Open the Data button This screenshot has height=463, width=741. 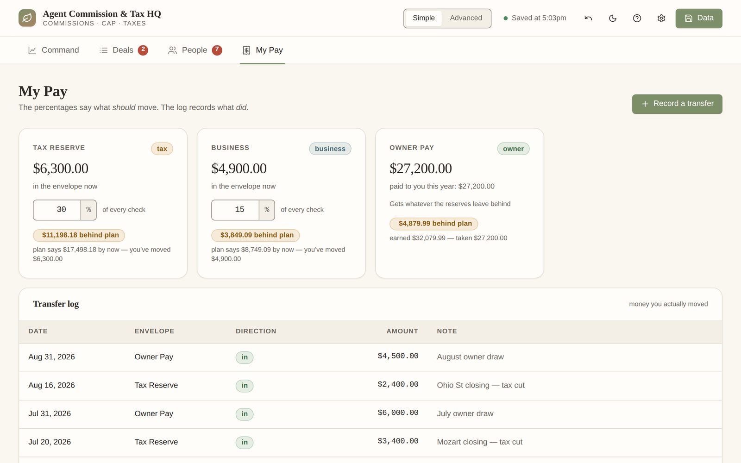point(699,19)
